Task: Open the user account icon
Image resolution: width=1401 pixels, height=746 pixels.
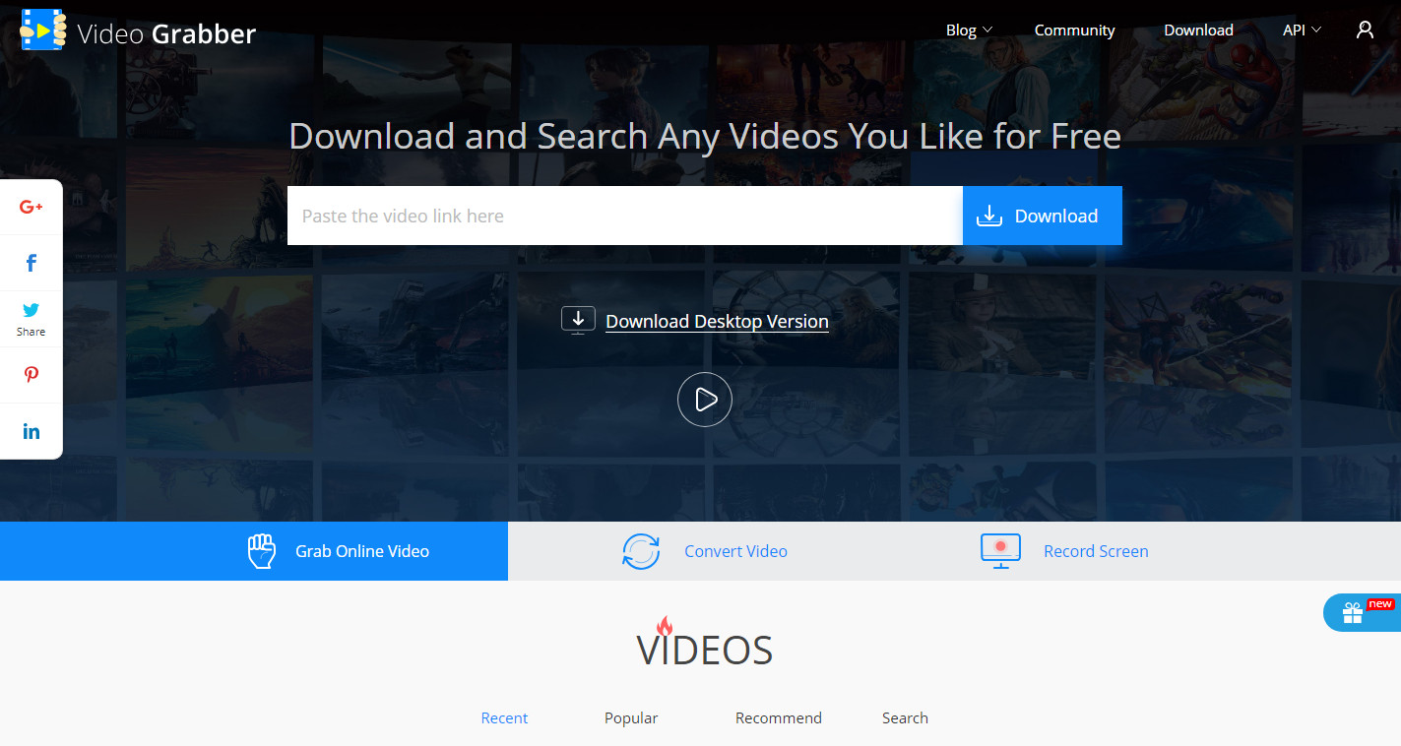Action: (1365, 30)
